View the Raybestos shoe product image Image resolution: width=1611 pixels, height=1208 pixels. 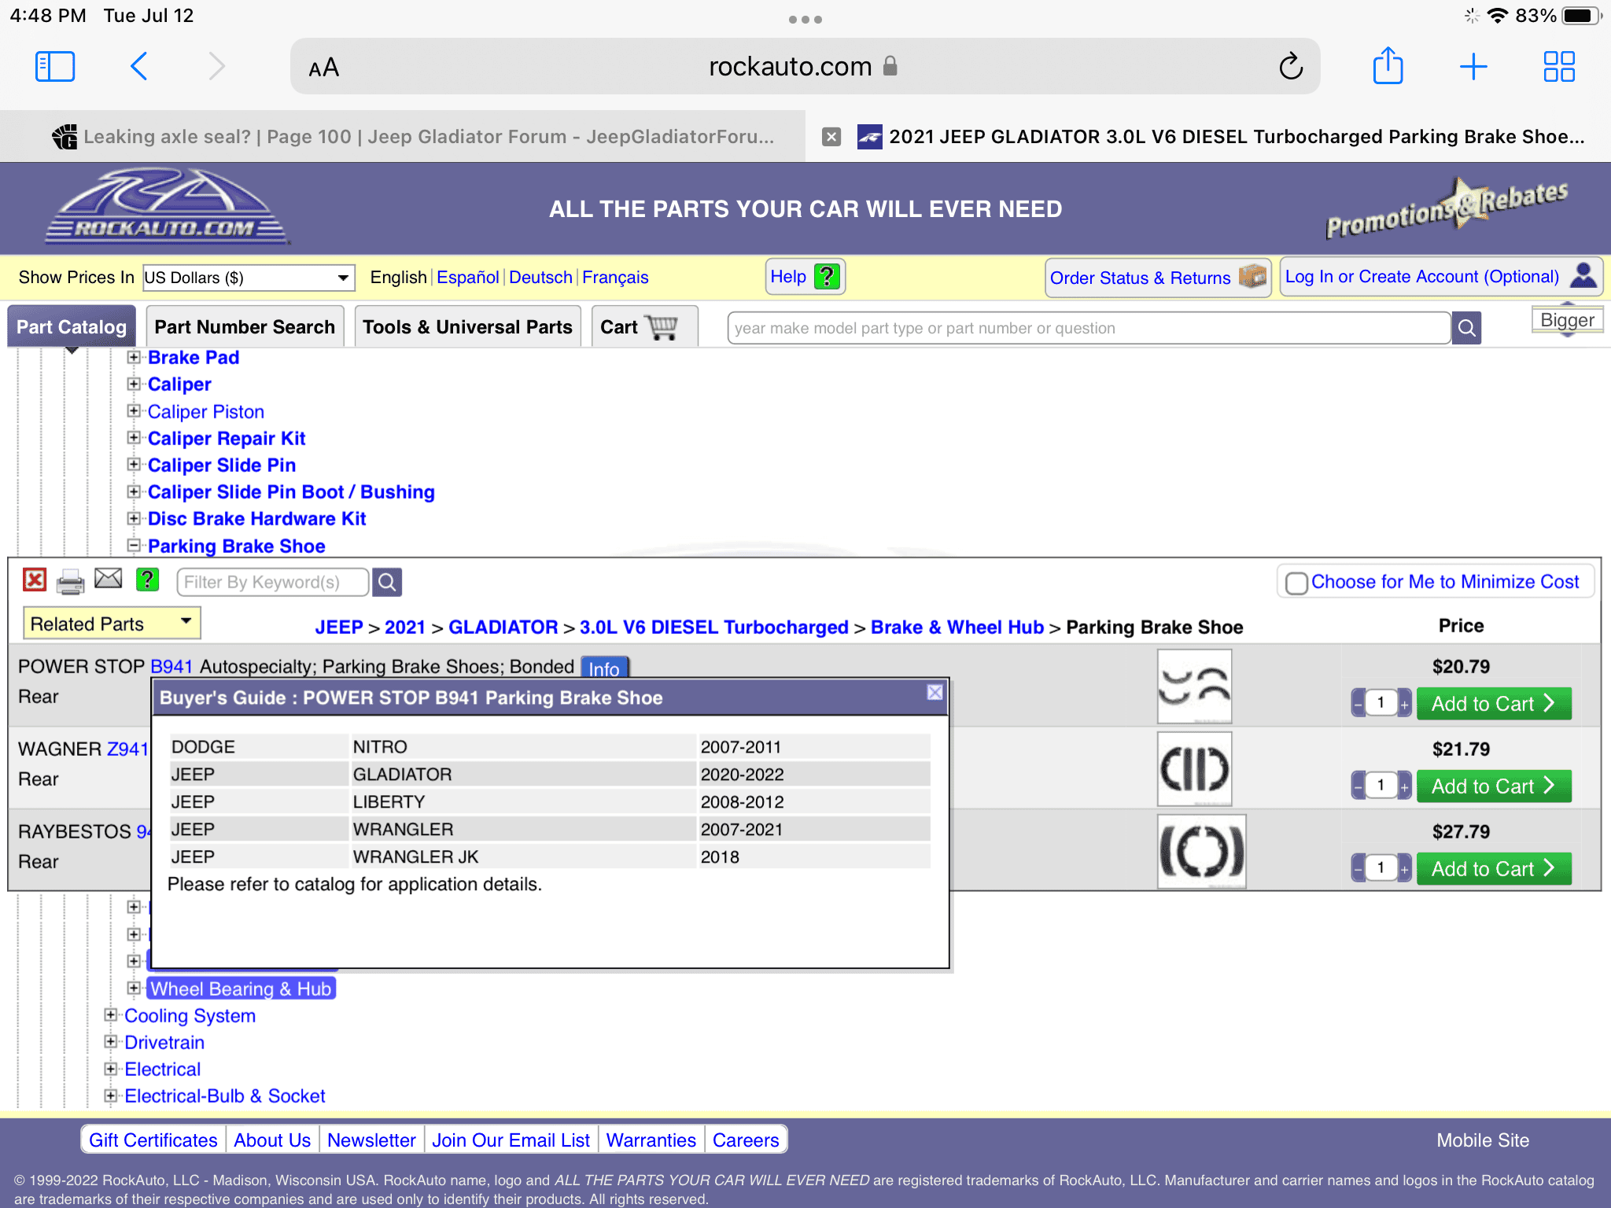pyautogui.click(x=1201, y=851)
